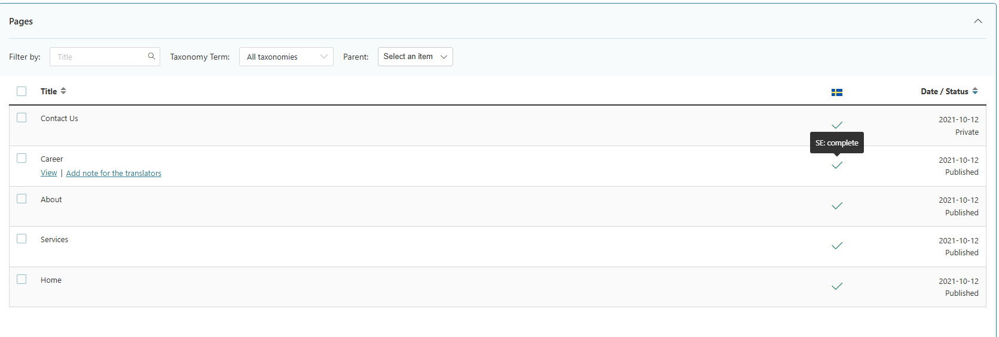Click Home page translation checkmark

(x=836, y=286)
